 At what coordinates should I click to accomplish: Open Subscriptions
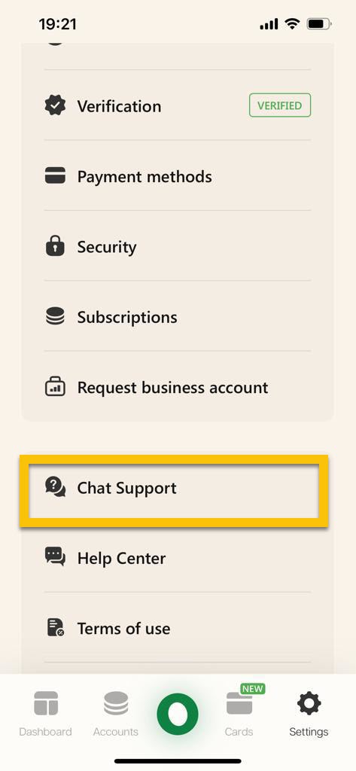pyautogui.click(x=178, y=316)
